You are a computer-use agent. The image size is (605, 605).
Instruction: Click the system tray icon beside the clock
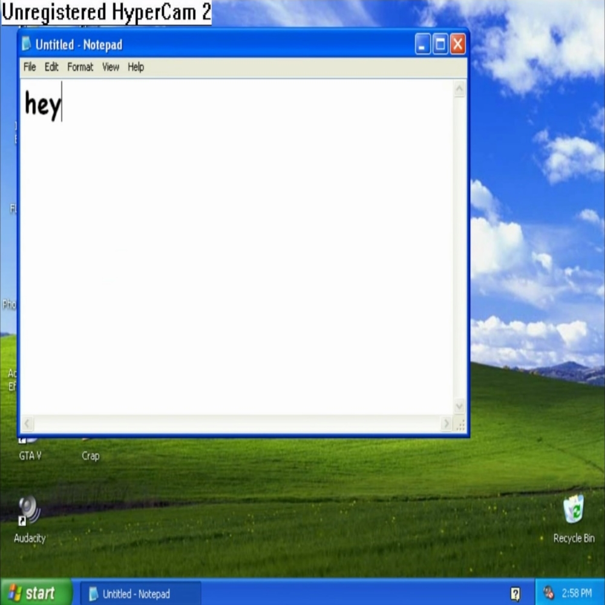[x=549, y=593]
